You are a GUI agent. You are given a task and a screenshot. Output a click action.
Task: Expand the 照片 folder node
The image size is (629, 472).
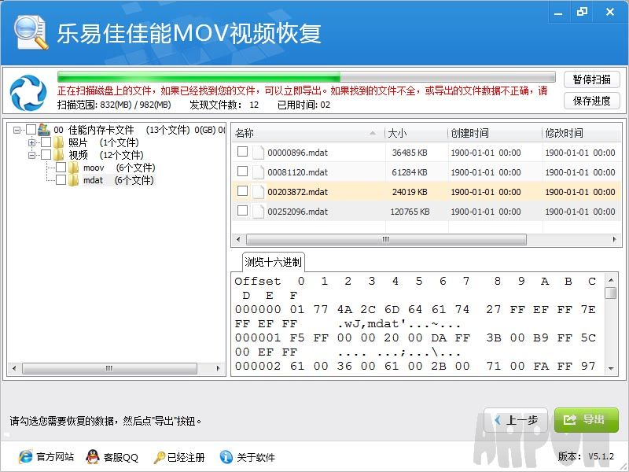(x=31, y=143)
